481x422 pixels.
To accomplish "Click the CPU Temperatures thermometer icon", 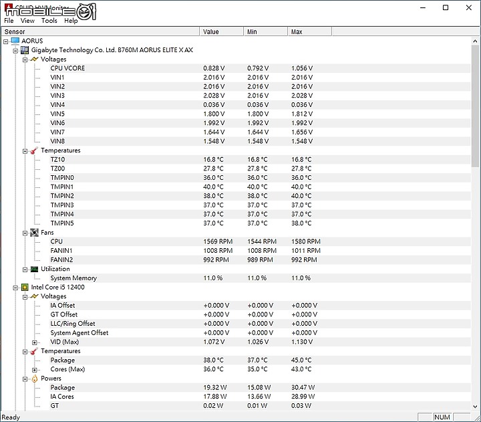I will click(34, 351).
